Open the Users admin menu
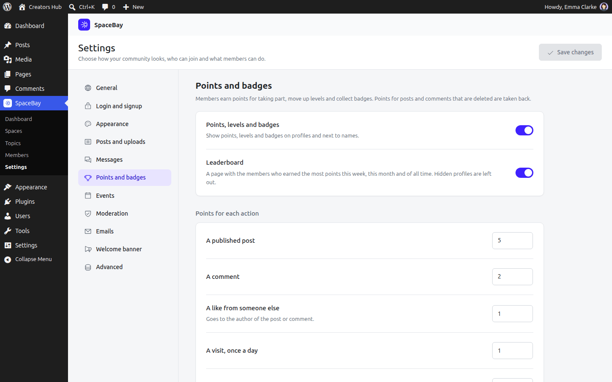The width and height of the screenshot is (612, 382). [x=34, y=216]
